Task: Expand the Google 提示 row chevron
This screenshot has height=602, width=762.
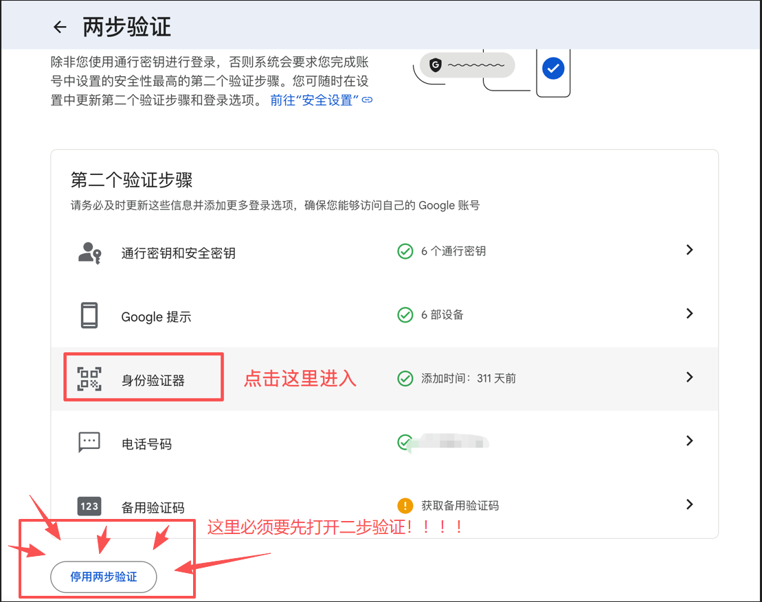Action: tap(690, 314)
